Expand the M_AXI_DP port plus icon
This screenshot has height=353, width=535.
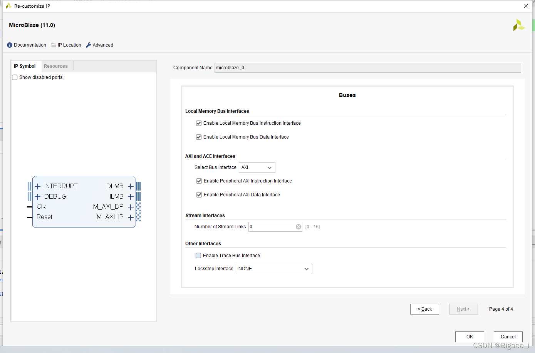tap(131, 207)
